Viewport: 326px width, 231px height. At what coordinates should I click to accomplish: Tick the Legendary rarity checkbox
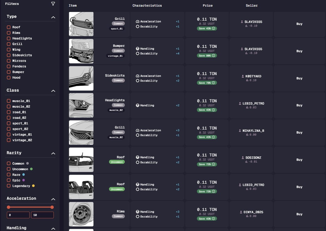pyautogui.click(x=9, y=186)
